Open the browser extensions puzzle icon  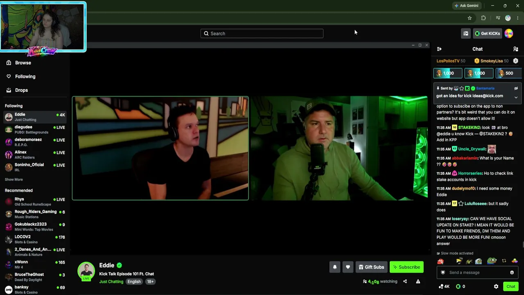coord(483,18)
